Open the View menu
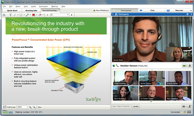 pos(26,6)
